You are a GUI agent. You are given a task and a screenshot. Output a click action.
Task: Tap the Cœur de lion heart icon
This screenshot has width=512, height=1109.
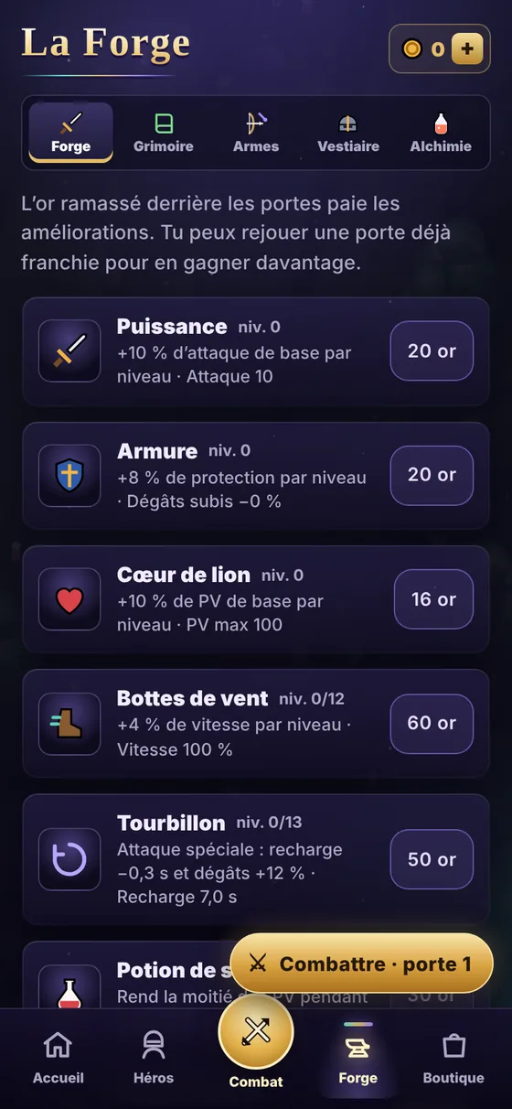69,599
